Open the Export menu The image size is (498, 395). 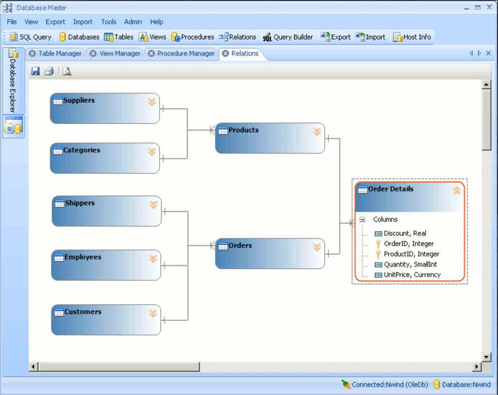click(x=55, y=22)
